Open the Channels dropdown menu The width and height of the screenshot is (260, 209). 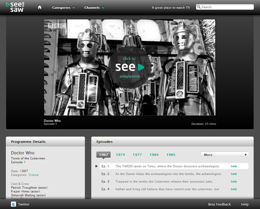pyautogui.click(x=94, y=8)
